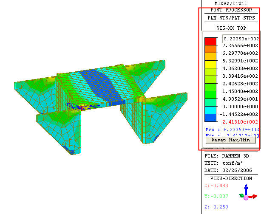This screenshot has height=214, width=261.
Task: Click the blue Z-axis arrow of triad
Action: pyautogui.click(x=246, y=187)
